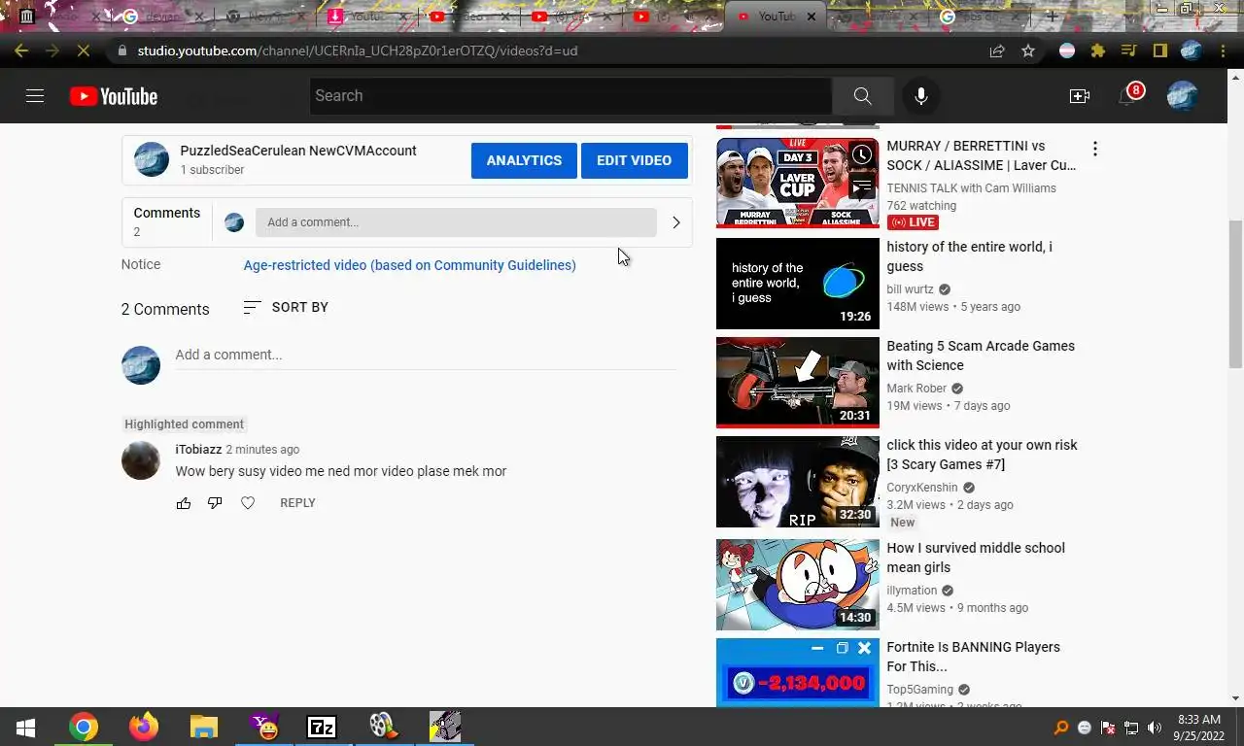1244x746 pixels.
Task: Open the Windows Start menu
Action: click(25, 727)
